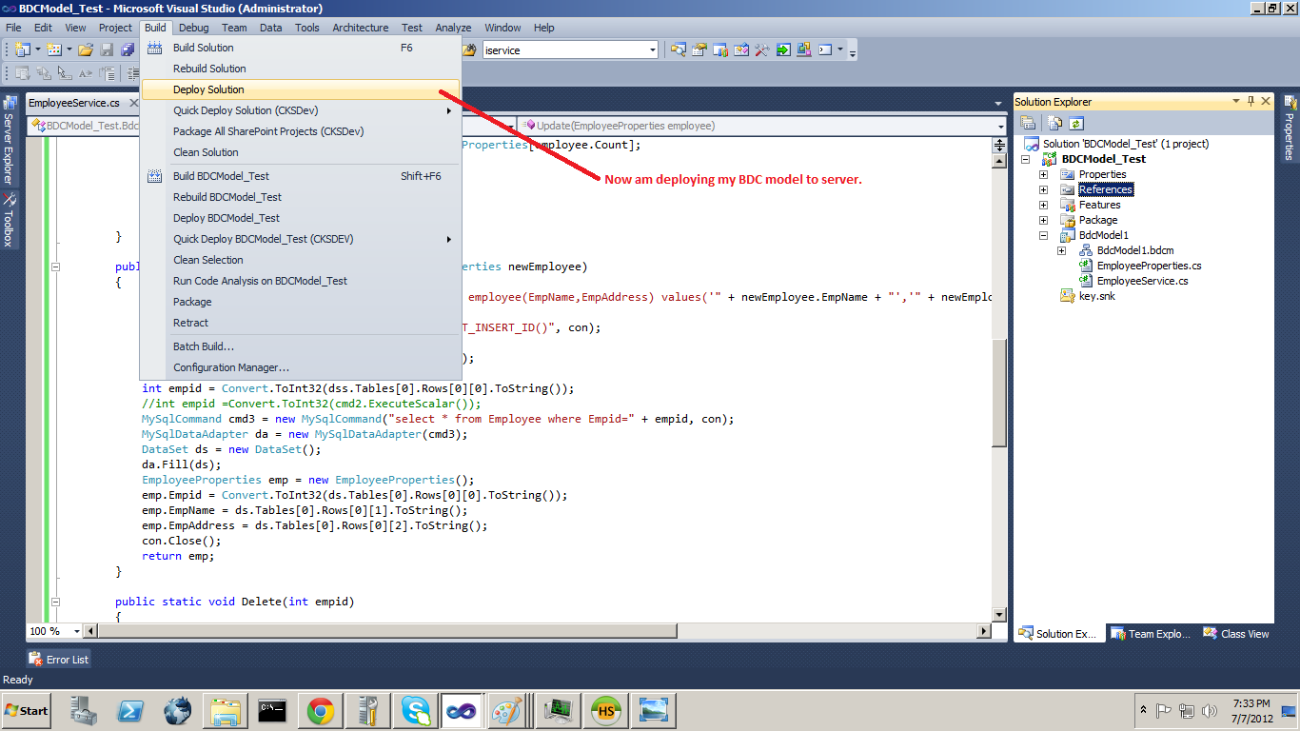This screenshot has height=731, width=1300.
Task: Click the Save All toolbar icon
Action: (x=128, y=49)
